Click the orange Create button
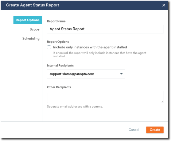Viewport: 171px width, 141px height. 155,130
